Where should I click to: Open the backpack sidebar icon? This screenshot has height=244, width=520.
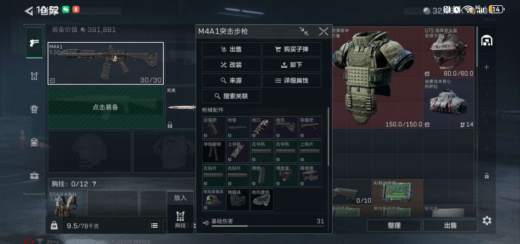click(34, 143)
